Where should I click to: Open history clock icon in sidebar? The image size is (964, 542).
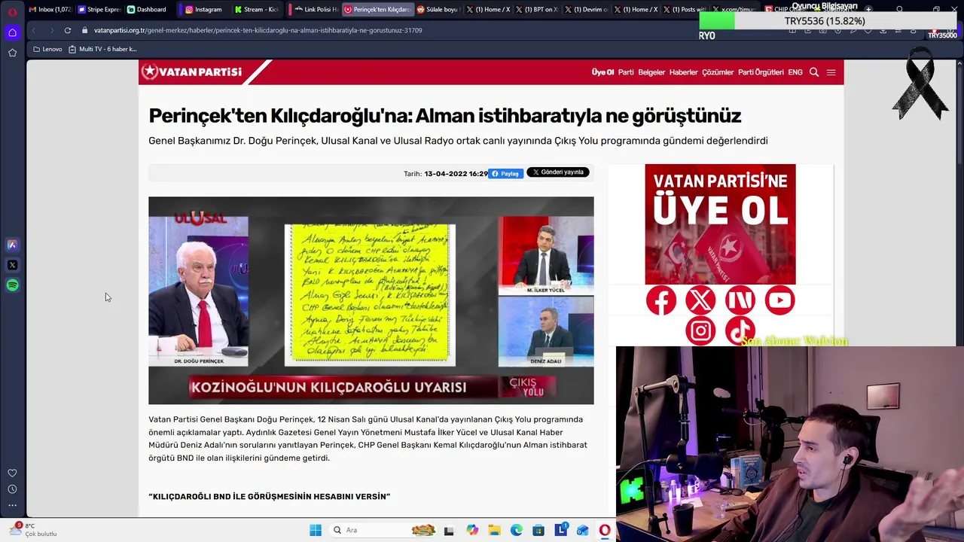[x=12, y=489]
